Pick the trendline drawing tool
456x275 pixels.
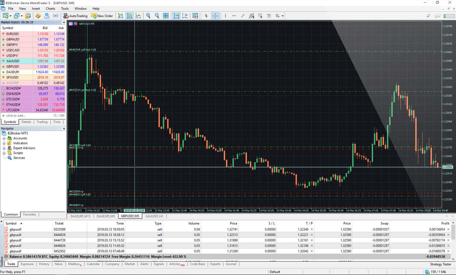(x=243, y=16)
